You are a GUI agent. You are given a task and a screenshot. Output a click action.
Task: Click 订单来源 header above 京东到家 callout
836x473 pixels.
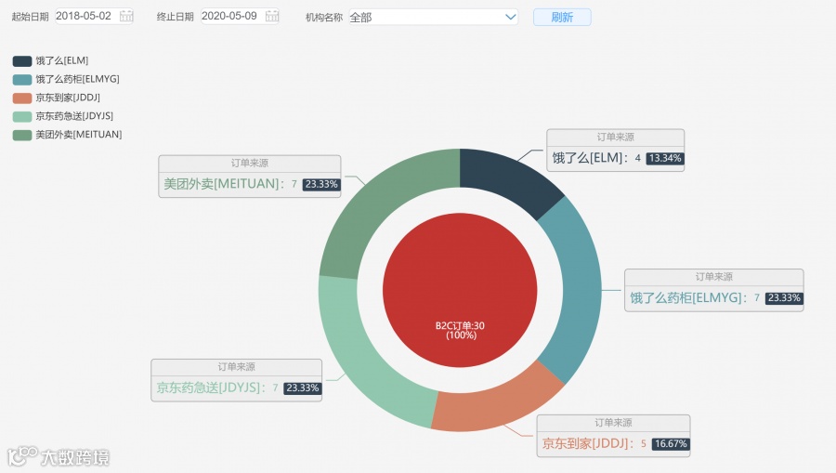[613, 423]
